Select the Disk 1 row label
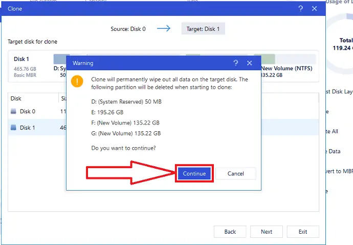 28,128
